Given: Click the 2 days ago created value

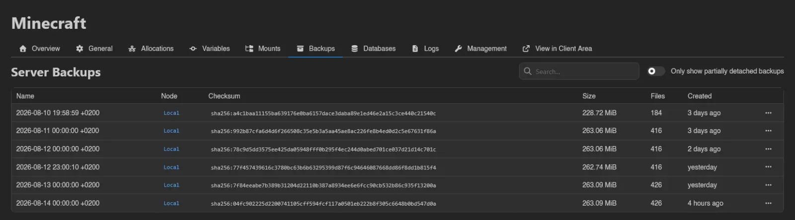Looking at the screenshot, I should tap(704, 149).
